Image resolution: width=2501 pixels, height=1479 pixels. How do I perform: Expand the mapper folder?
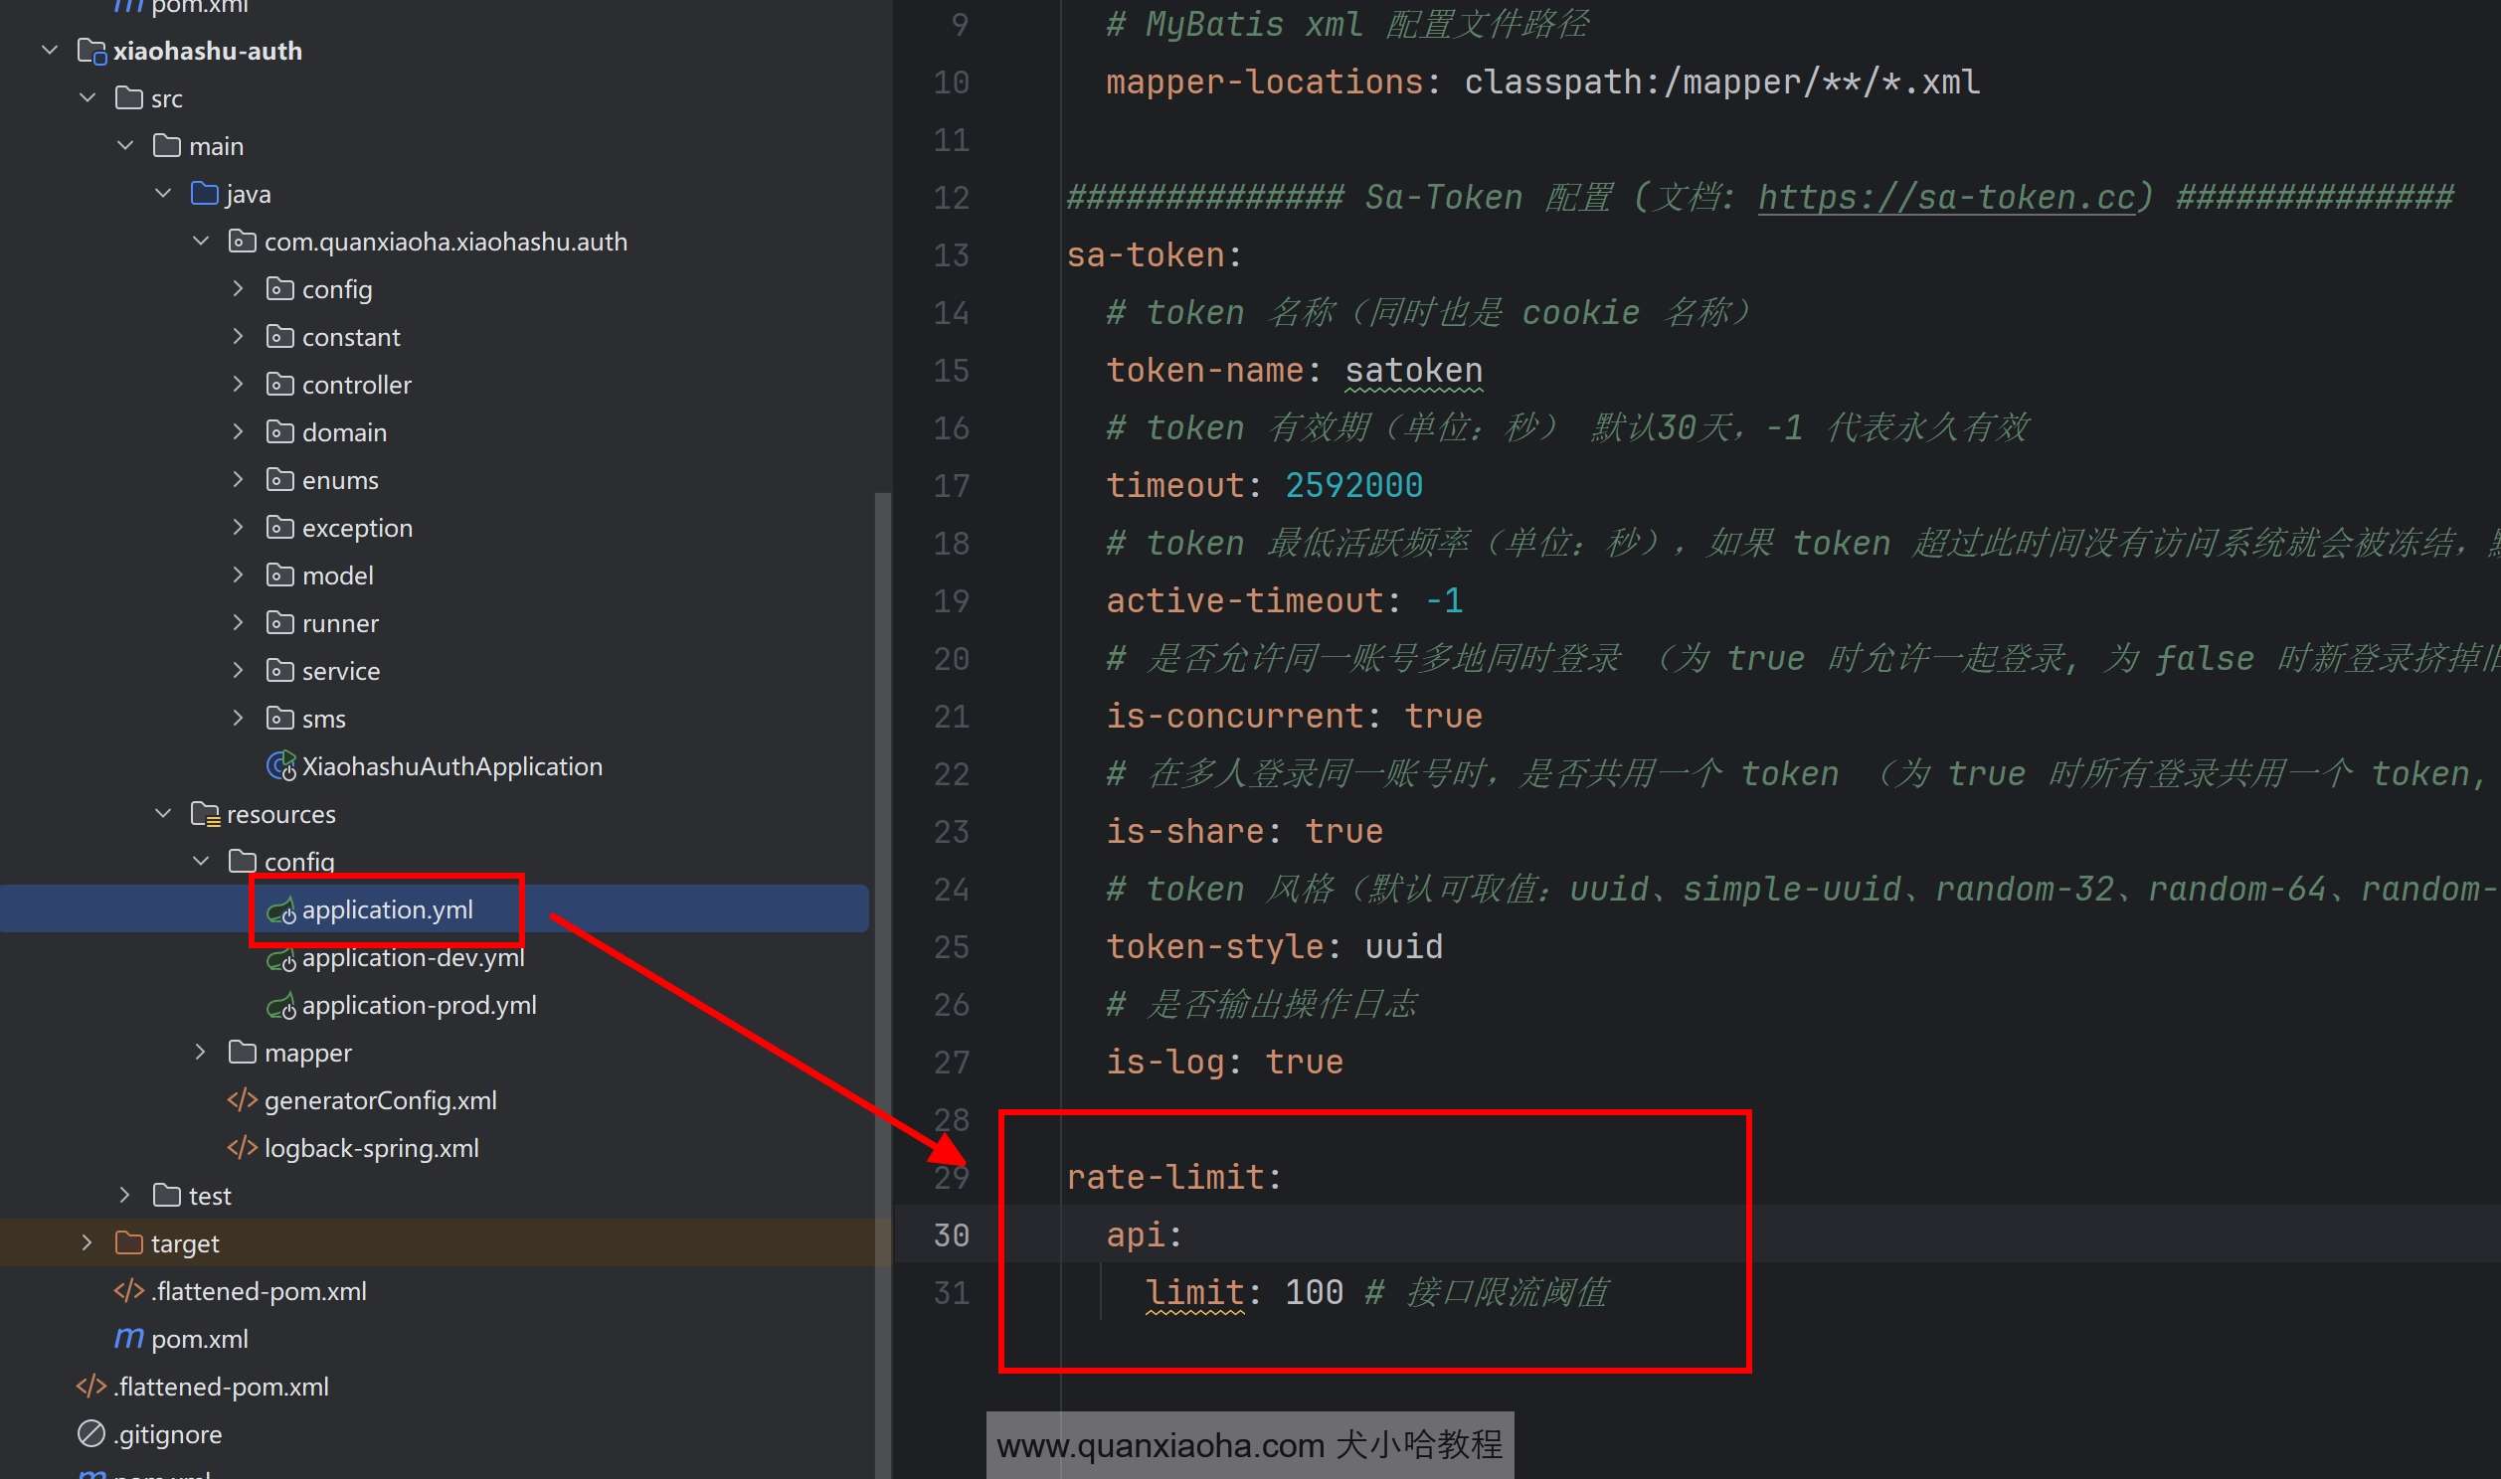tap(200, 1053)
